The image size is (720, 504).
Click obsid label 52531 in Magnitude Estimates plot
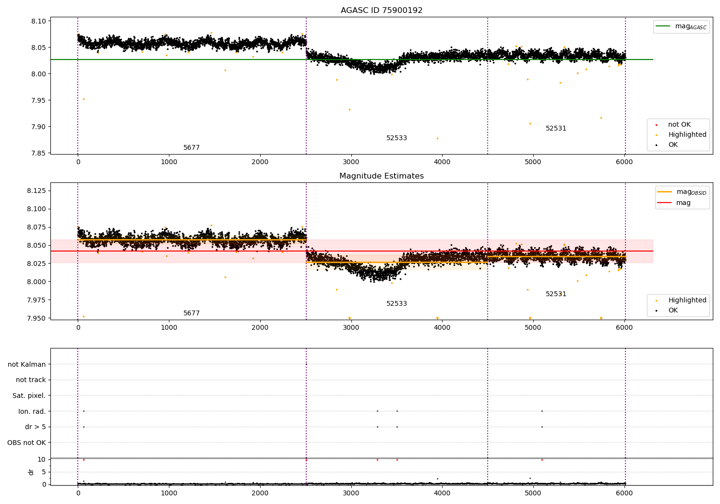[556, 294]
